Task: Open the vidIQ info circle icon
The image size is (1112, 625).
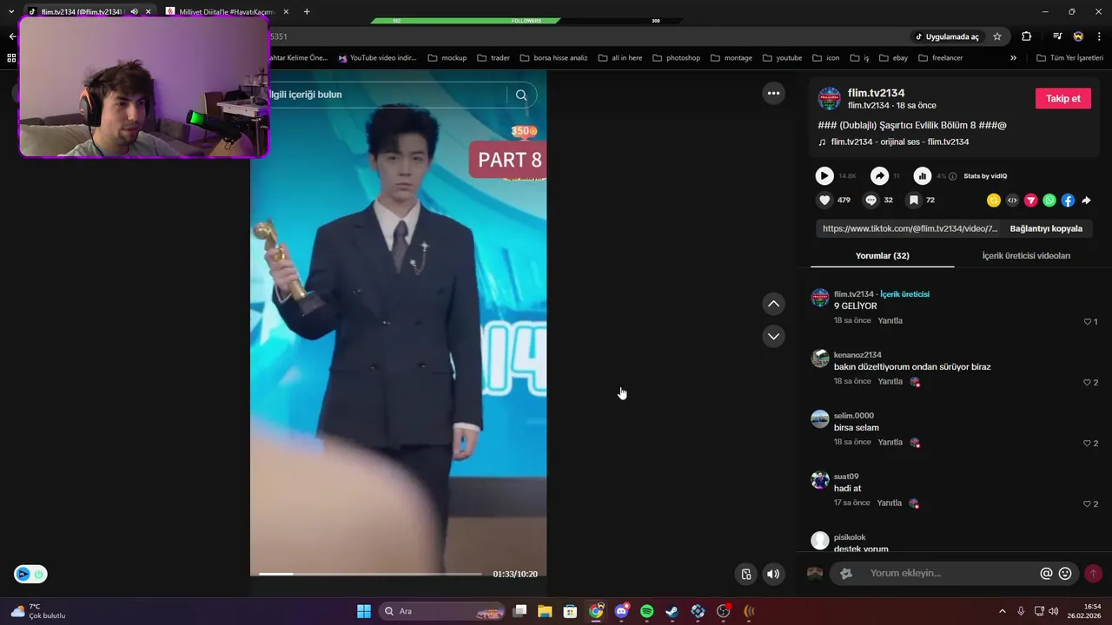Action: [953, 176]
